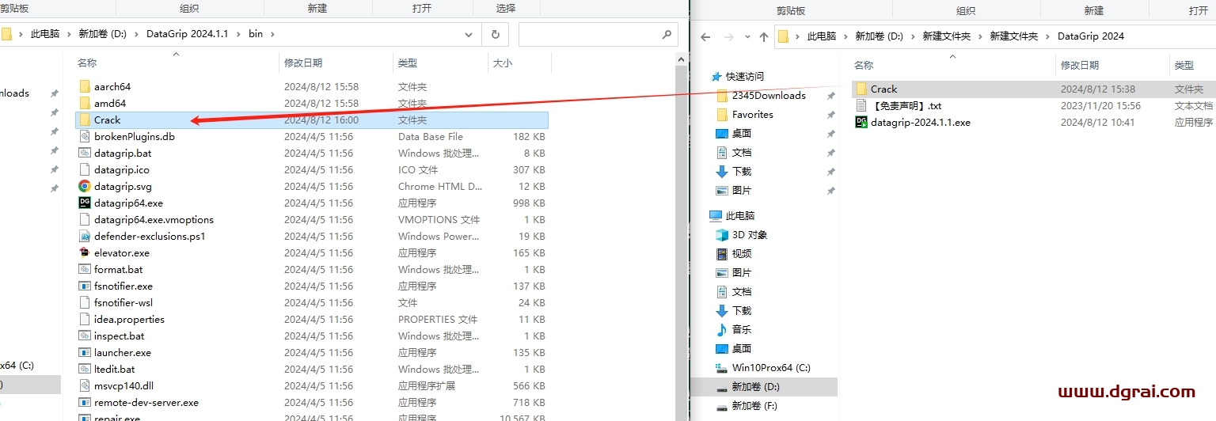This screenshot has width=1216, height=421.
Task: Open address history dropdown in bin window
Action: click(x=469, y=34)
